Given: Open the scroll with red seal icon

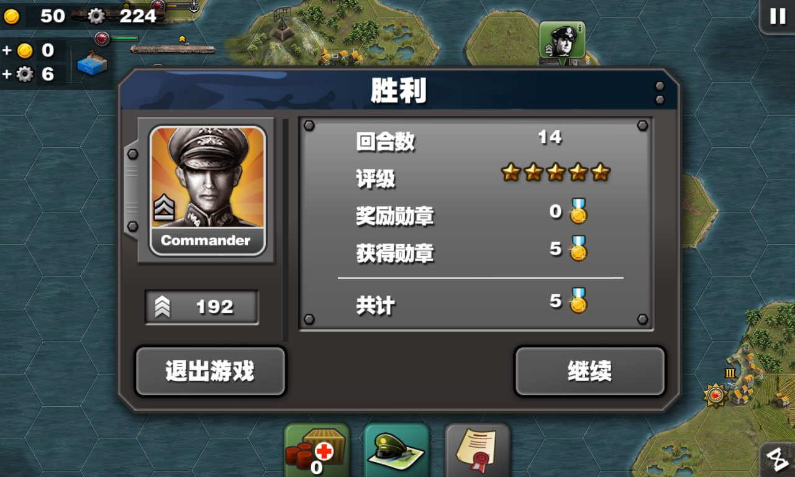Looking at the screenshot, I should tap(477, 450).
